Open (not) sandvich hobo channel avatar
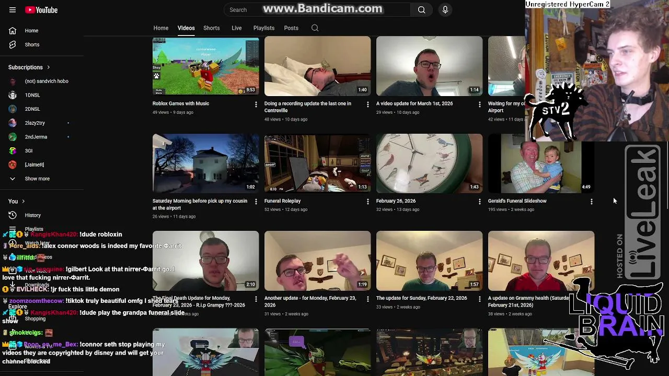Image resolution: width=669 pixels, height=376 pixels. [13, 81]
